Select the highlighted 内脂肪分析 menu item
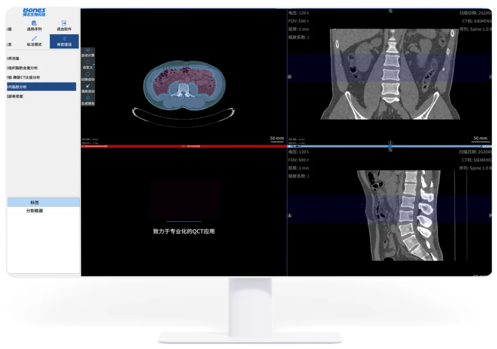The height and width of the screenshot is (349, 497). (x=41, y=87)
